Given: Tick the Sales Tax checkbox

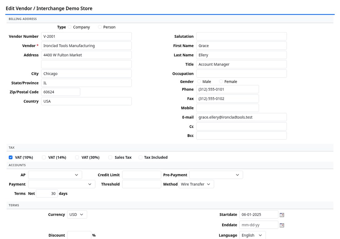Looking at the screenshot, I should coord(110,157).
